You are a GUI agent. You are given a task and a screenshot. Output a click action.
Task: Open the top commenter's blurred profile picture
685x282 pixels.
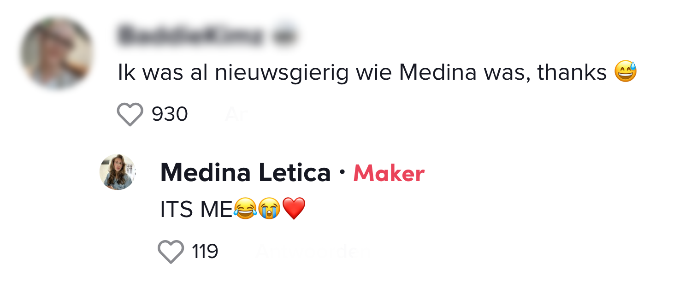point(57,53)
